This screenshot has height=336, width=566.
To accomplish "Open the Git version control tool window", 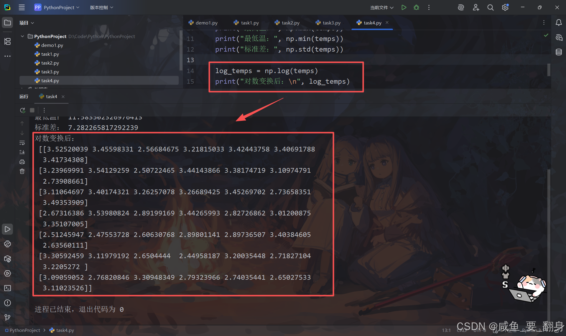I will tap(7, 317).
